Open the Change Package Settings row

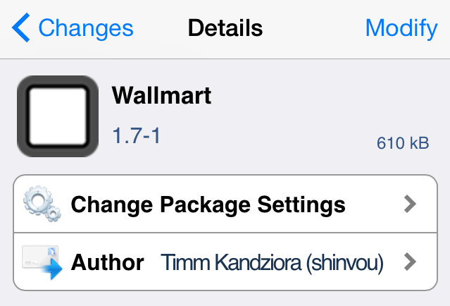[x=208, y=204]
